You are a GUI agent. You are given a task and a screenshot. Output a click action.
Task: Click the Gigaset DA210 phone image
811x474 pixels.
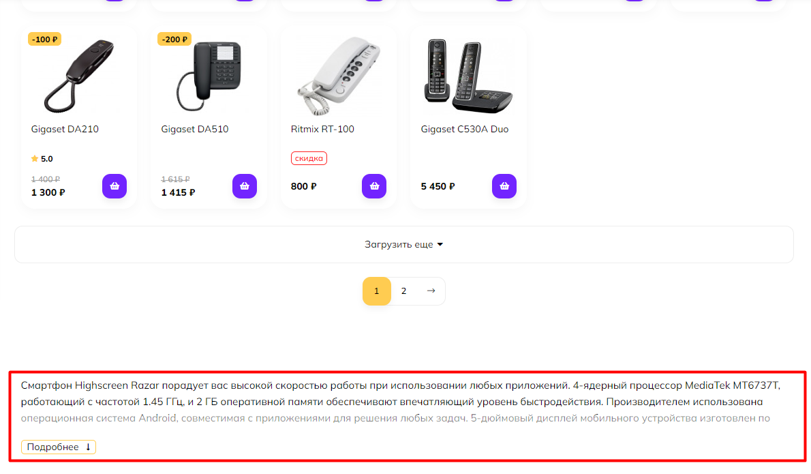tap(79, 75)
